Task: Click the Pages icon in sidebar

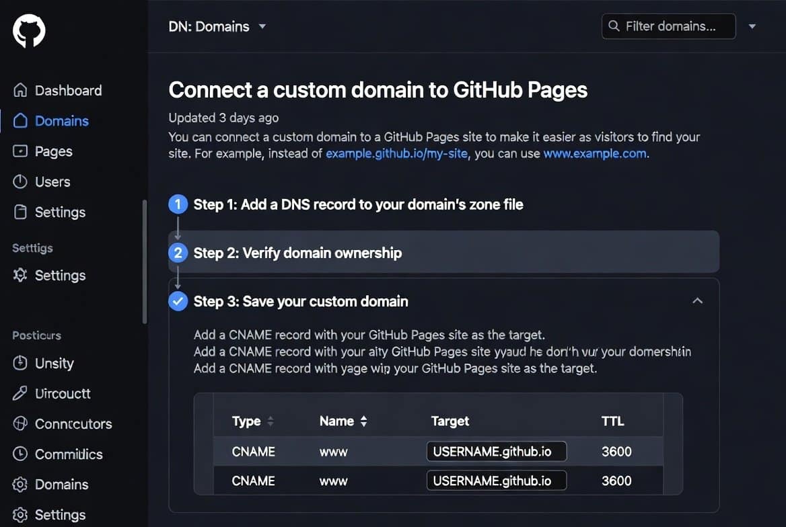Action: pos(20,151)
